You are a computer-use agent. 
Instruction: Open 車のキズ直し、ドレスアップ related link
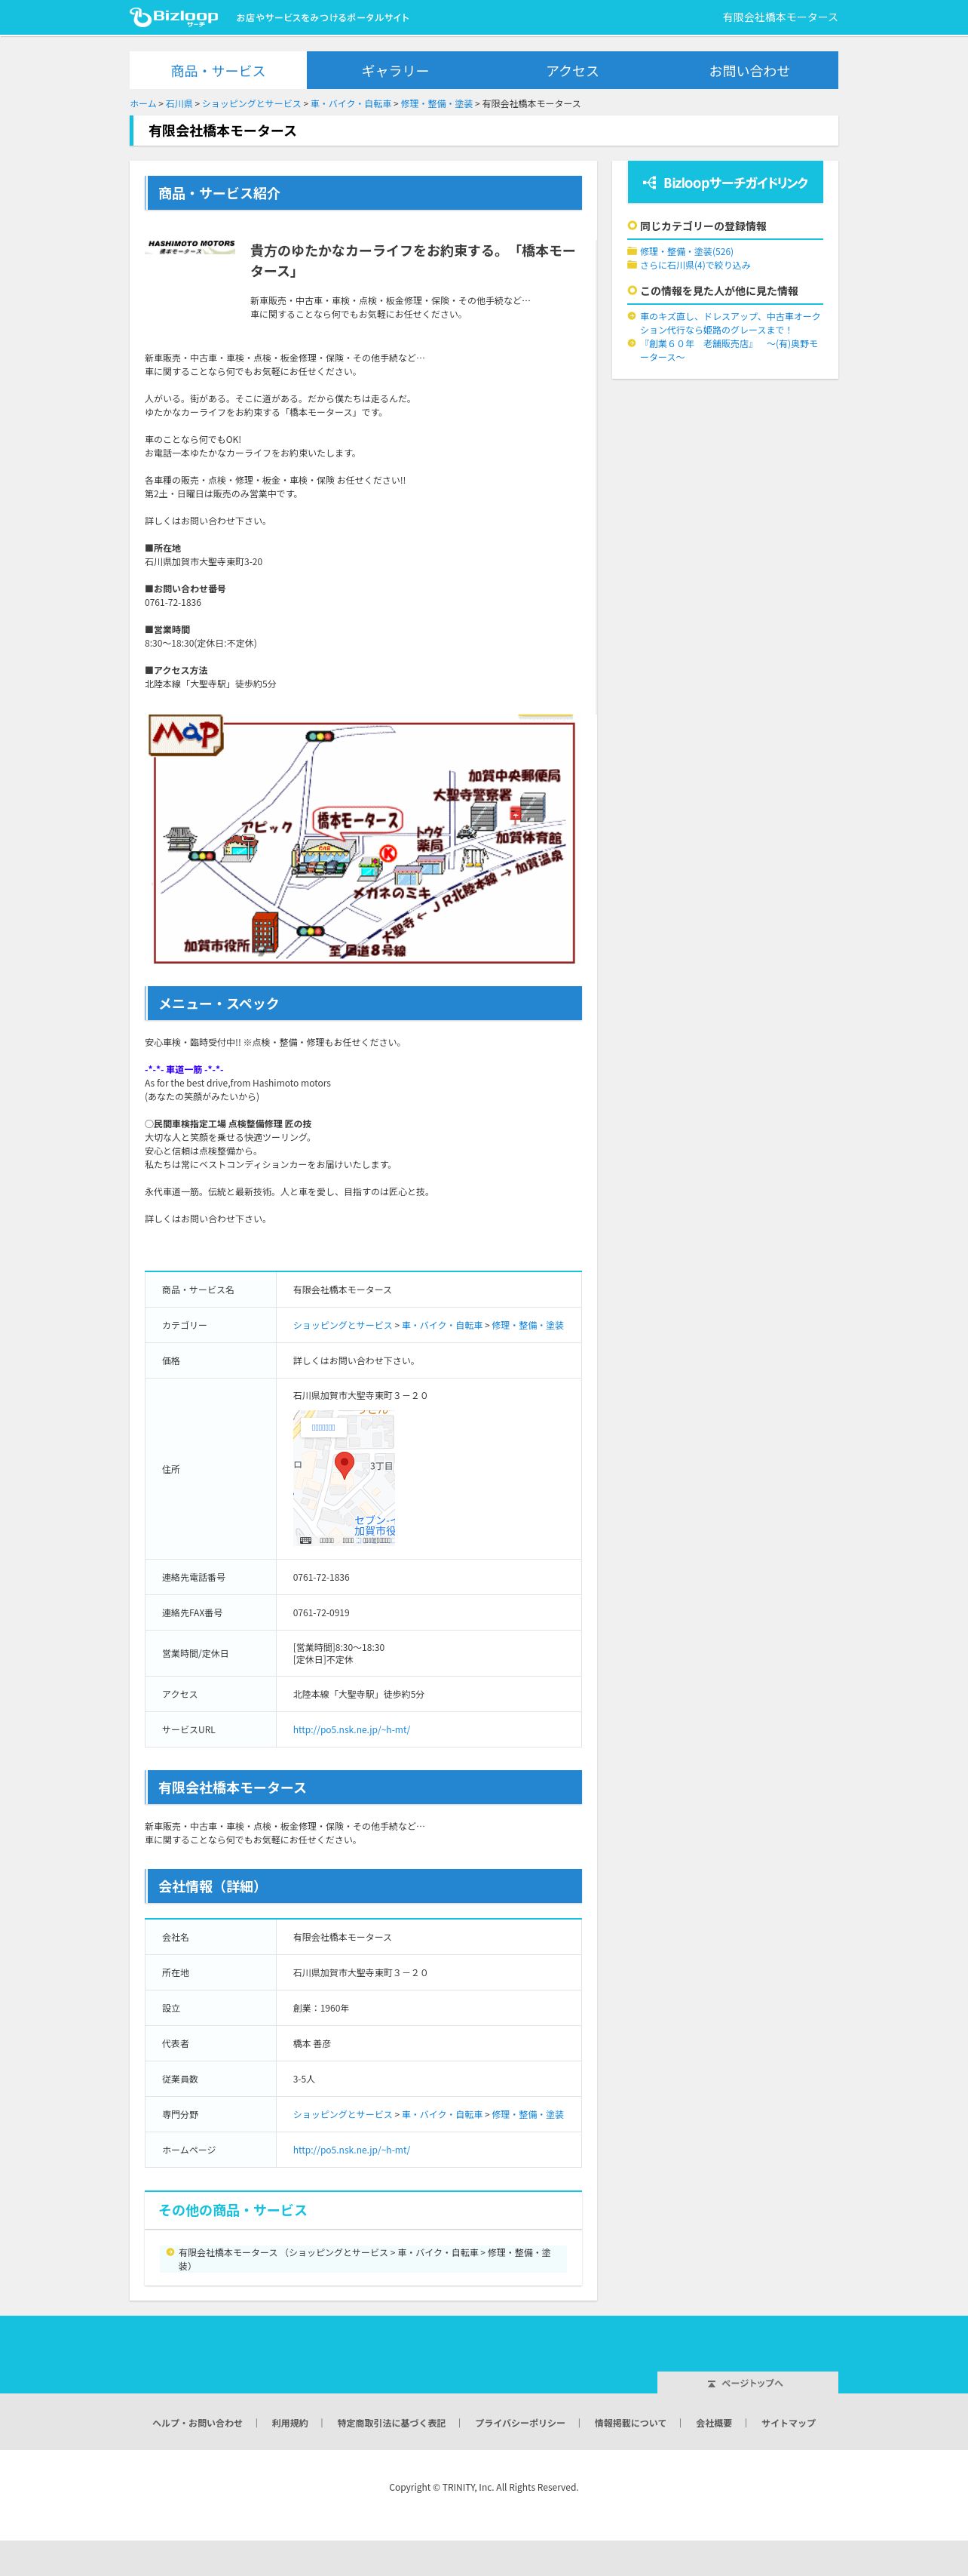click(731, 323)
